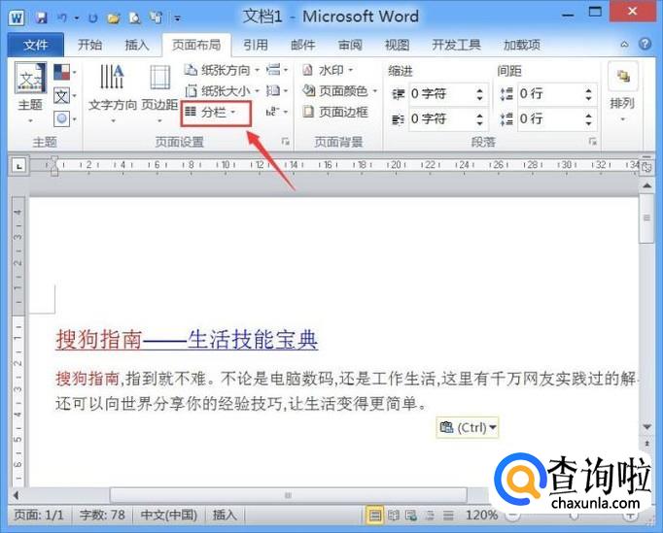
Task: Open the 排列 arrange menu
Action: (622, 94)
